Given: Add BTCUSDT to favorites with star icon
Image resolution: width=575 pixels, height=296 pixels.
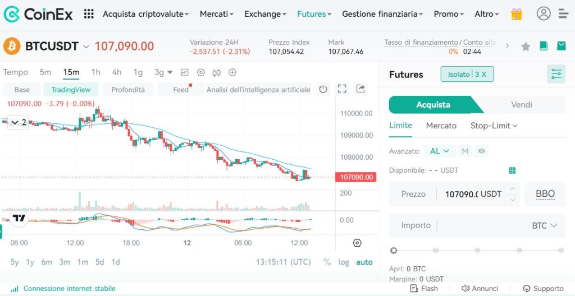Looking at the screenshot, I should tap(526, 47).
